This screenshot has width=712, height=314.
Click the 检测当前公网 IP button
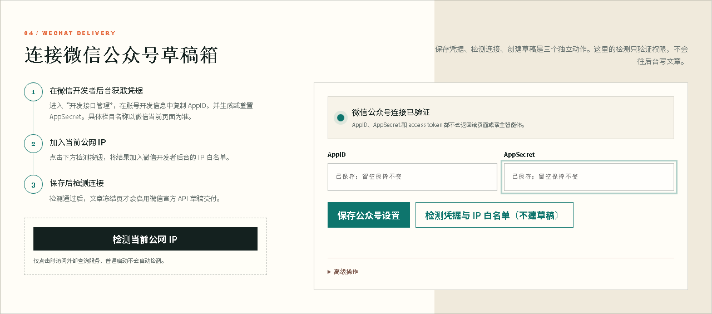(x=145, y=239)
